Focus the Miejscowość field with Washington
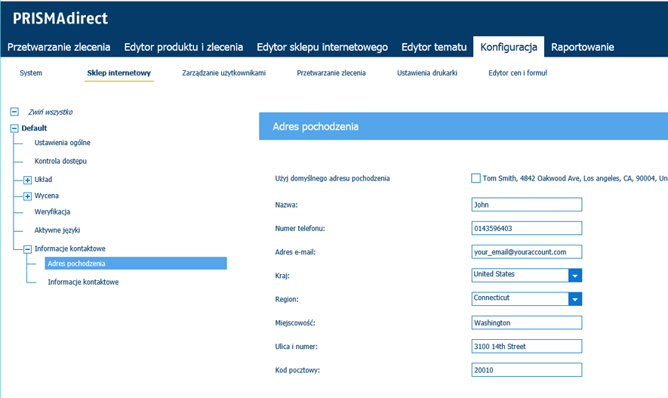Viewport: 668px width, 398px height. click(x=527, y=322)
